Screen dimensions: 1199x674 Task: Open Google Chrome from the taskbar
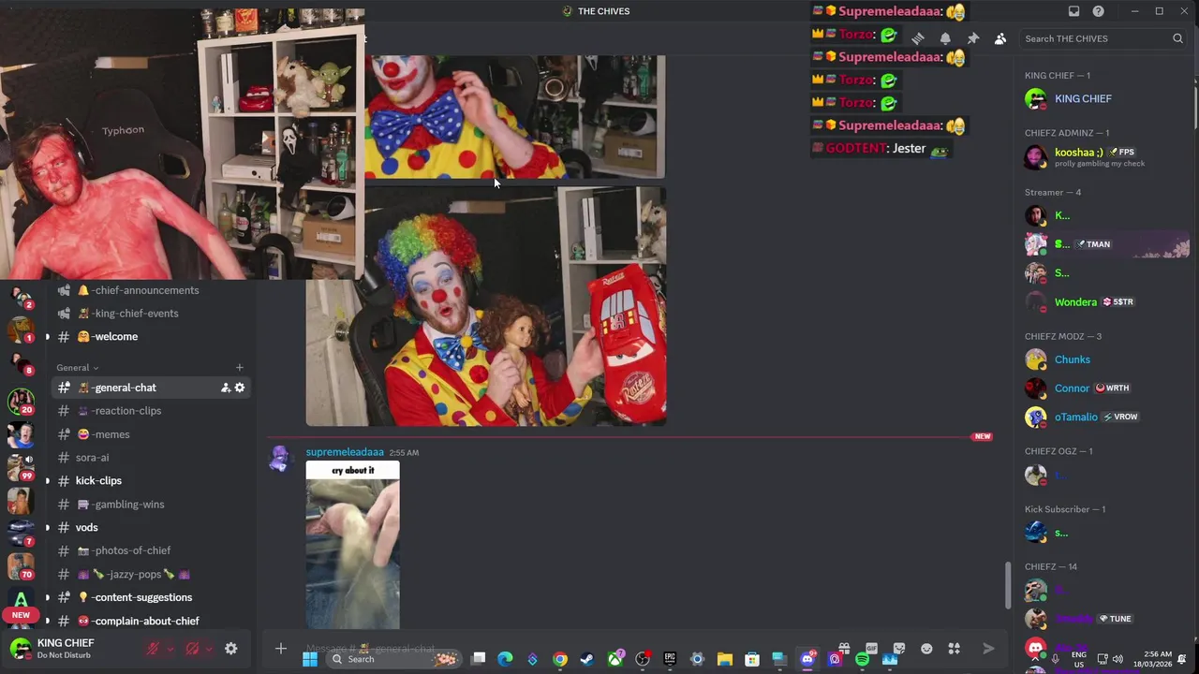[559, 659]
